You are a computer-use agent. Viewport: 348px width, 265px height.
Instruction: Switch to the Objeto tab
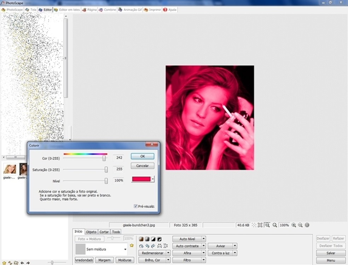tap(91, 232)
